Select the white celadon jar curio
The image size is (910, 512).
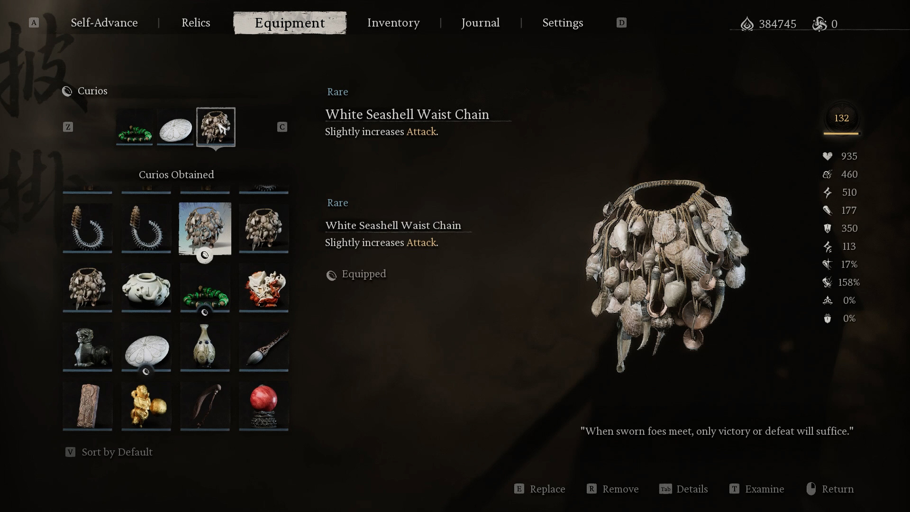tap(146, 288)
